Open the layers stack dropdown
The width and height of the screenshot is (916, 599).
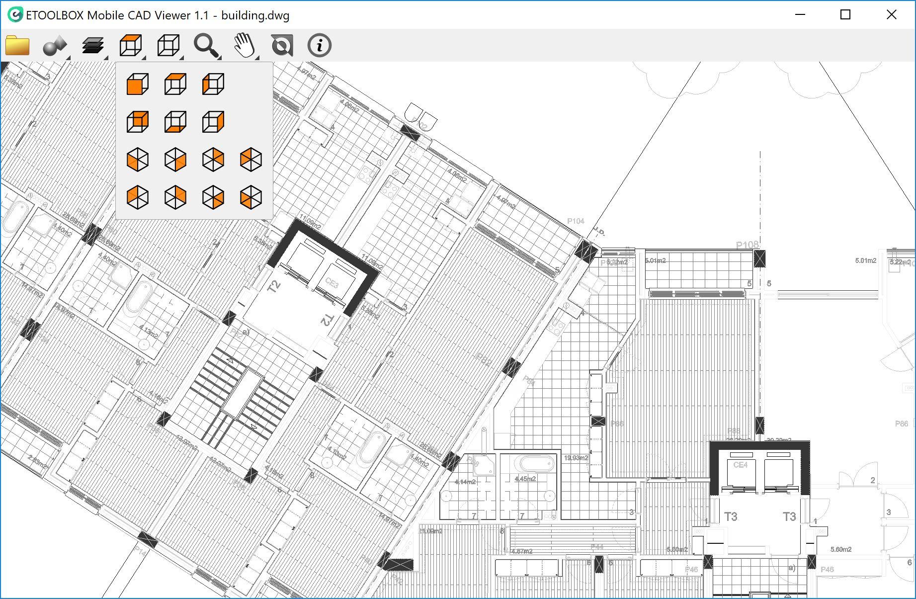click(x=93, y=46)
